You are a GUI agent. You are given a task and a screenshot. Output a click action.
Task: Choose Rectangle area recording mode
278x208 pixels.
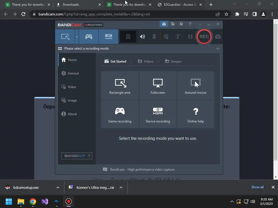pos(120,86)
